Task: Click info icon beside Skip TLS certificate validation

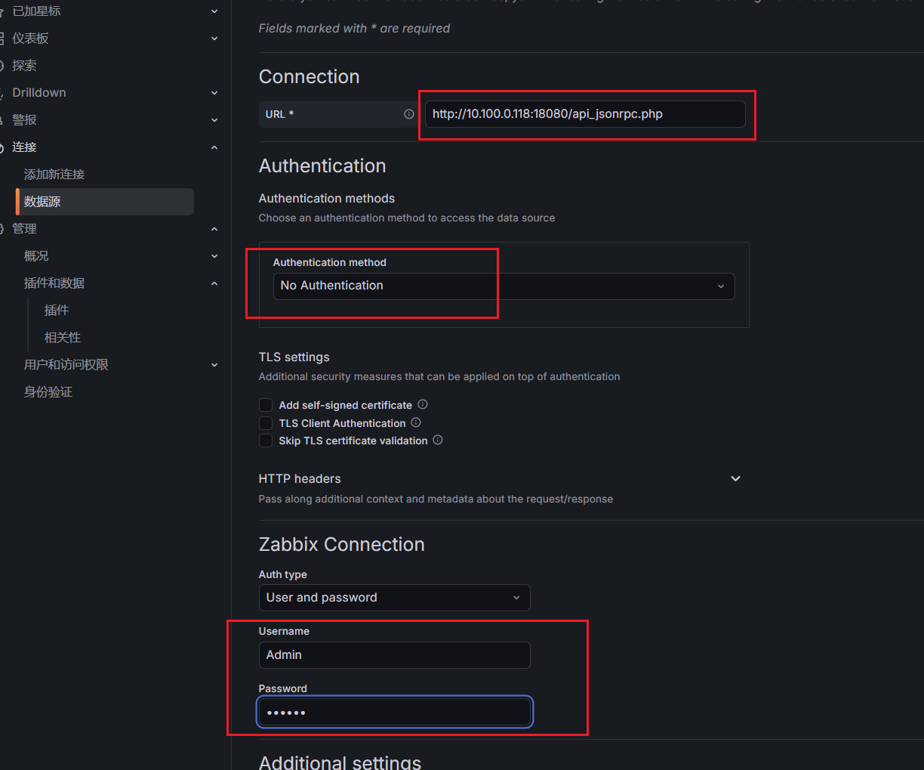Action: coord(438,441)
